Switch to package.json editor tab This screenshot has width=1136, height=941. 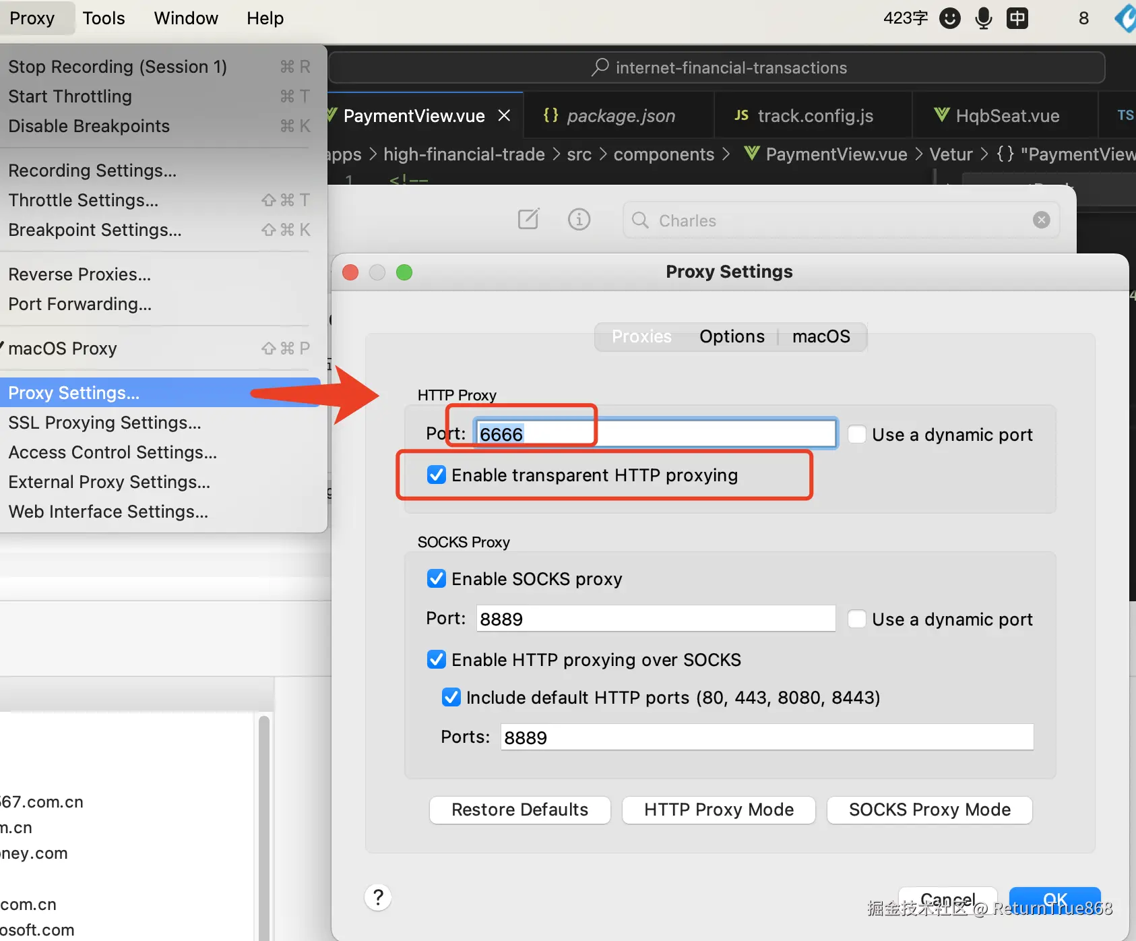[619, 116]
